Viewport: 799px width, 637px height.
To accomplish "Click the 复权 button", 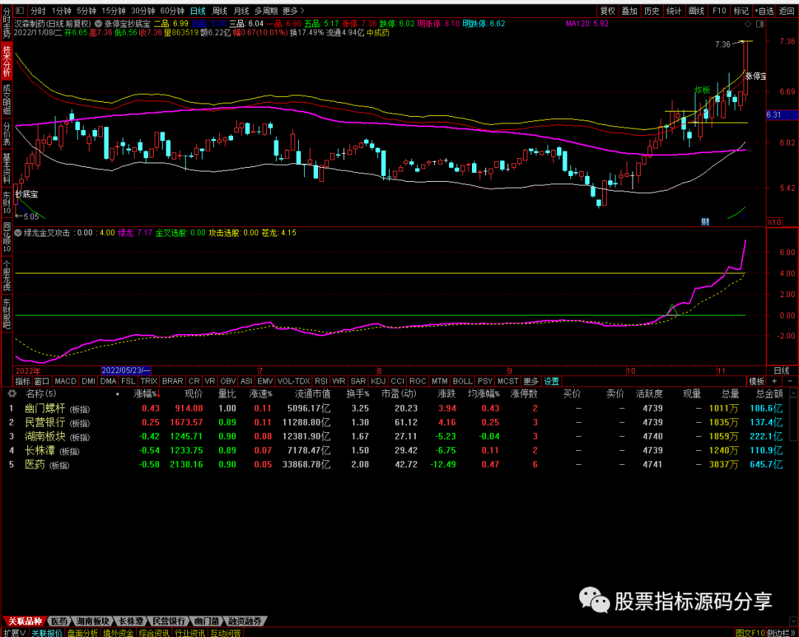I will (607, 10).
